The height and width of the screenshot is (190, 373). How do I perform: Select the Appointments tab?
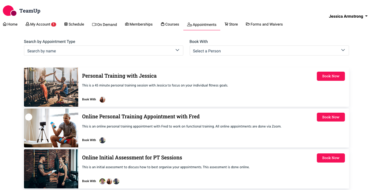pos(202,25)
